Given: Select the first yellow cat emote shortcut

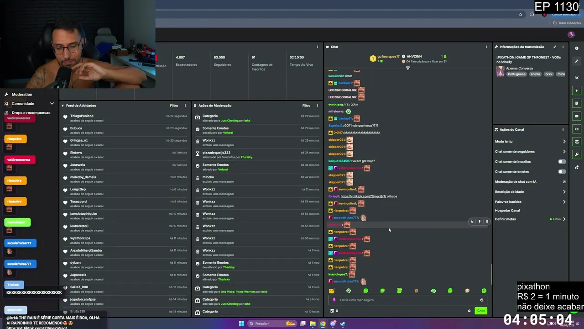Looking at the screenshot, I should pyautogui.click(x=332, y=291).
